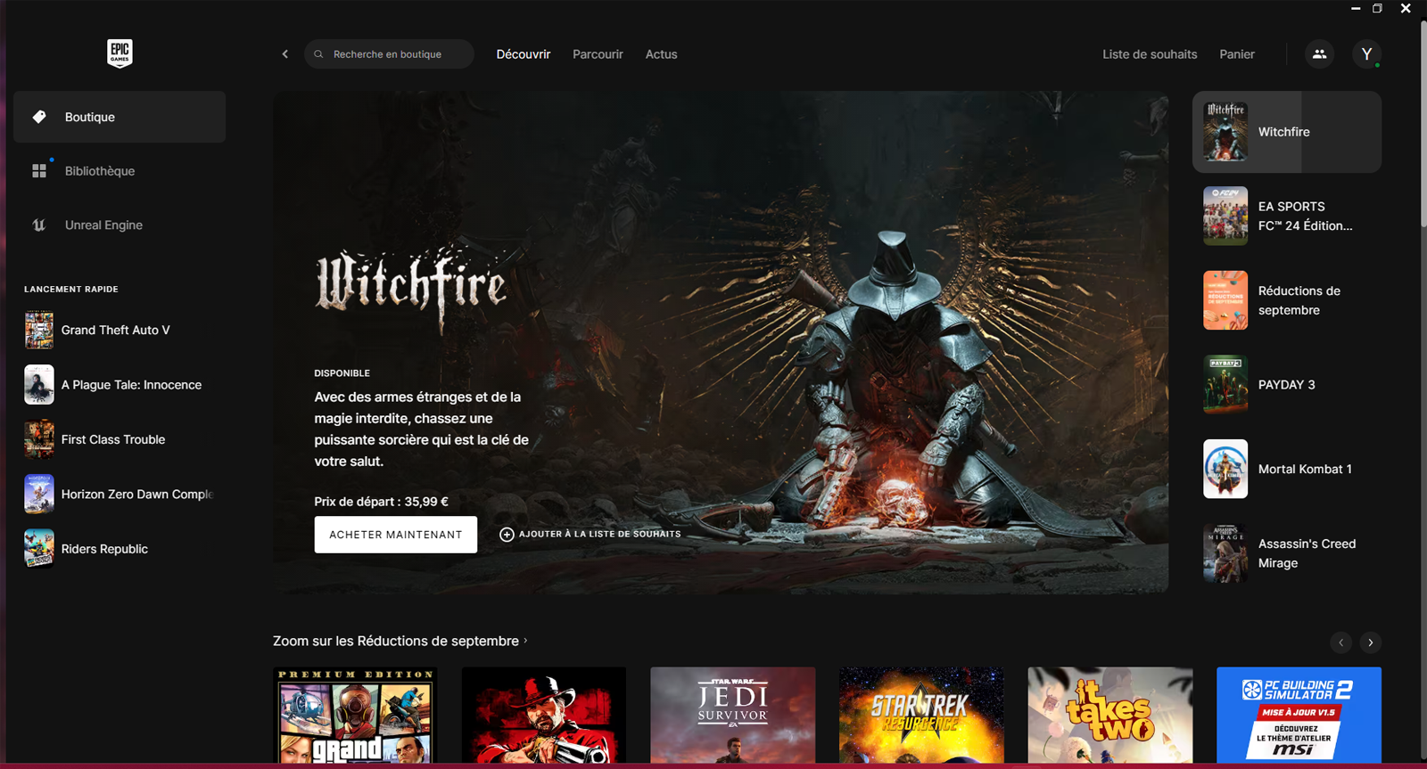Image resolution: width=1427 pixels, height=769 pixels.
Task: Switch to the Parcourir tab
Action: click(598, 54)
